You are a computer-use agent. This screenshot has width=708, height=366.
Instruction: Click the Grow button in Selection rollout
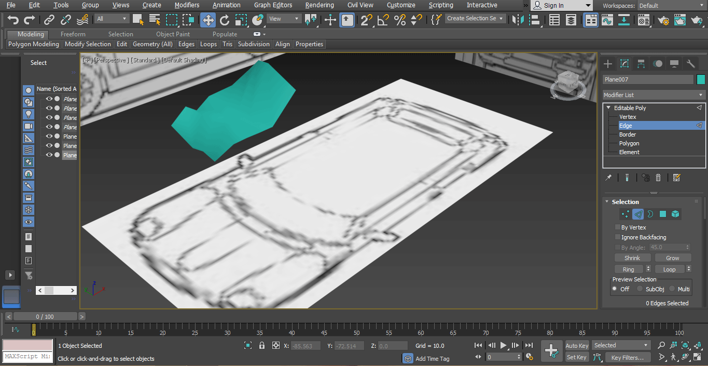(x=673, y=257)
